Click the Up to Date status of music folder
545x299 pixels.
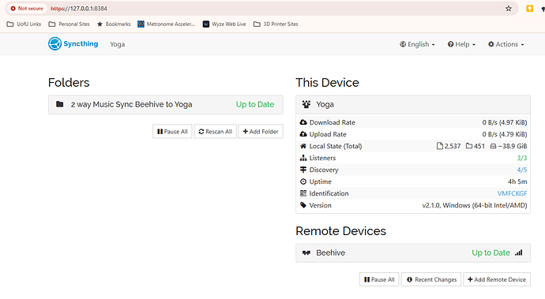(255, 104)
